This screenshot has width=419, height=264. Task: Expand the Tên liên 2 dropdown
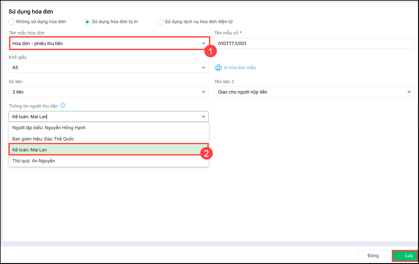pos(314,92)
